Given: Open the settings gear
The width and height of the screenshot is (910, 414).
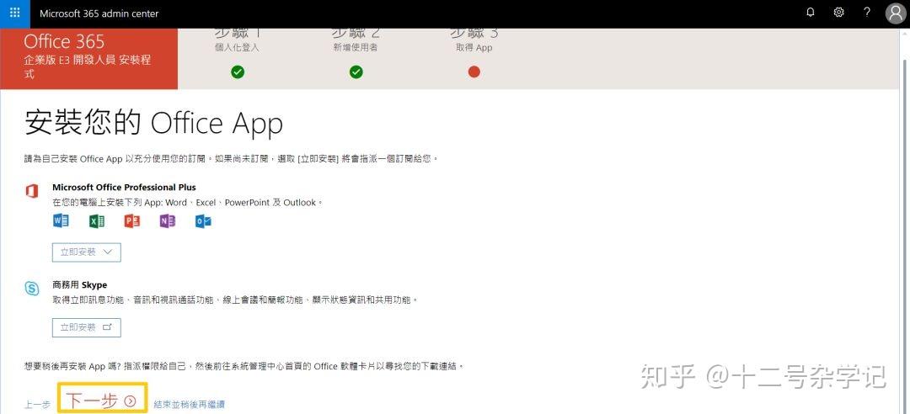Looking at the screenshot, I should click(838, 12).
